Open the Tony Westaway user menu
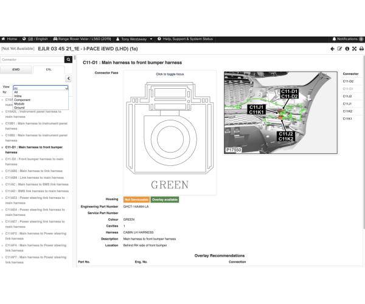365x304 pixels. 134,39
